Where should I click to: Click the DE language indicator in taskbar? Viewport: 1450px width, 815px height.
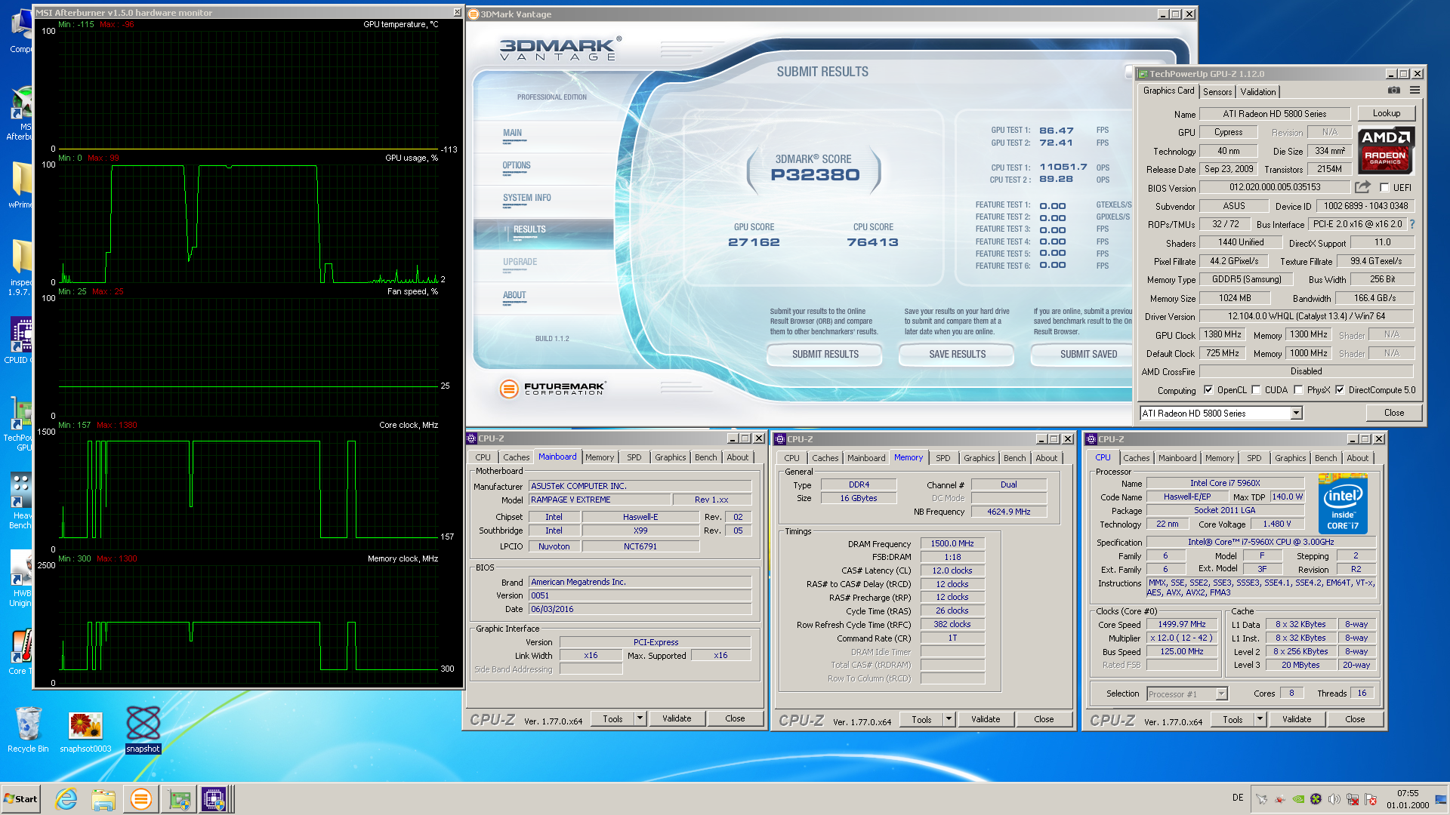pos(1238,798)
